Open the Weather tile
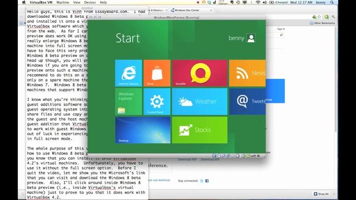This screenshot has height=200, width=356. [x=200, y=102]
